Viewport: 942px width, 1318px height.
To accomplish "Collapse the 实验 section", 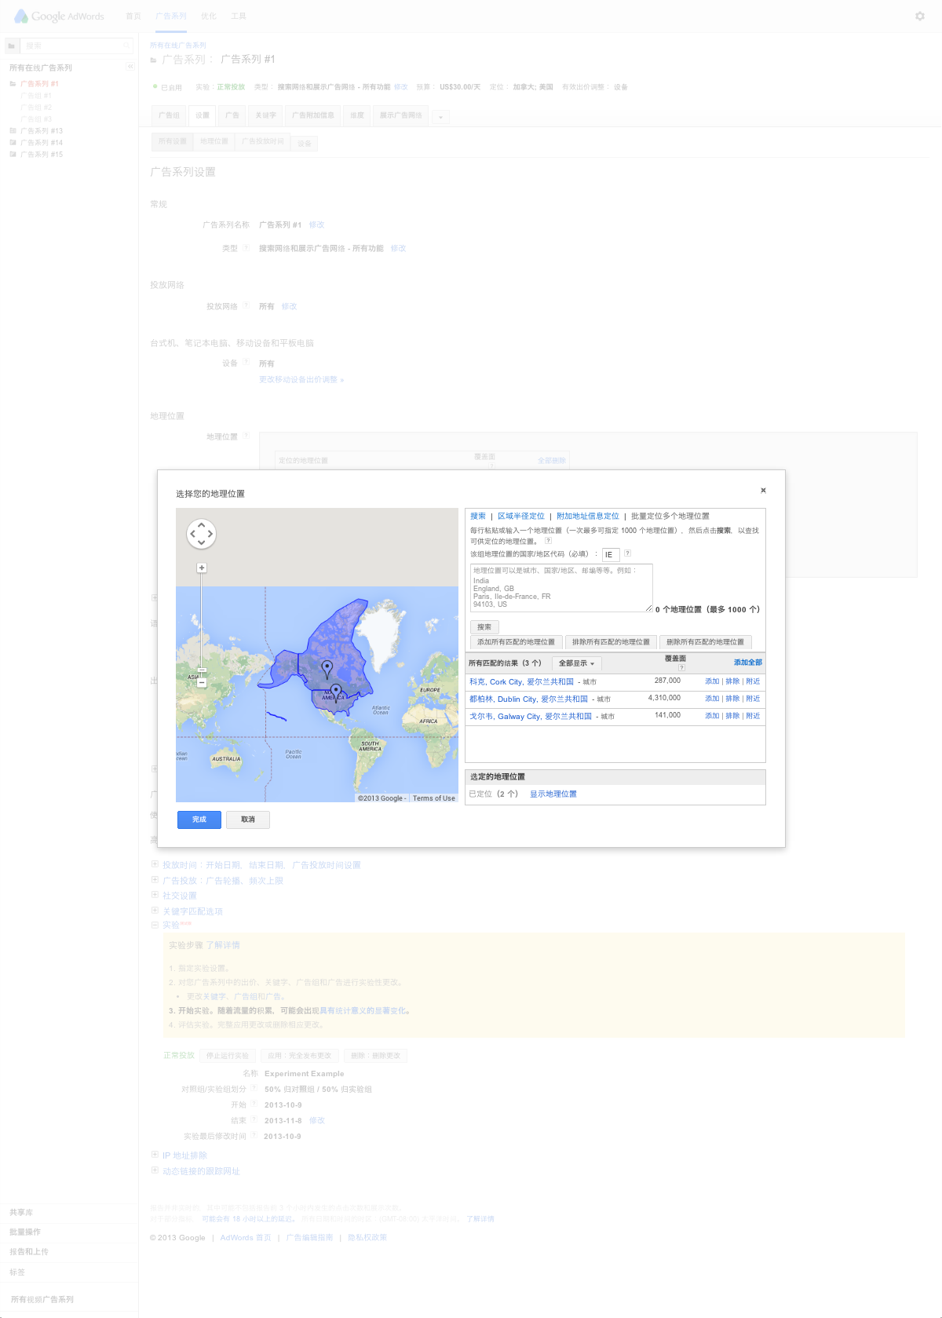I will [155, 925].
